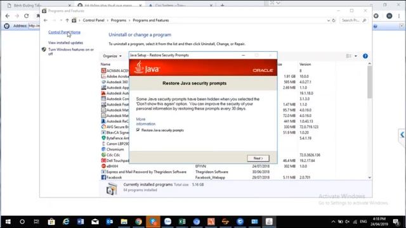This screenshot has width=406, height=228.
Task: Click the browser back arrow behind
Action: point(8,16)
